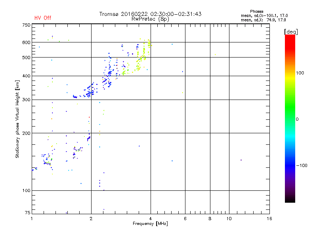317x238 pixels.
Task: Click the colorbar tick label '0'
Action: (x=297, y=119)
